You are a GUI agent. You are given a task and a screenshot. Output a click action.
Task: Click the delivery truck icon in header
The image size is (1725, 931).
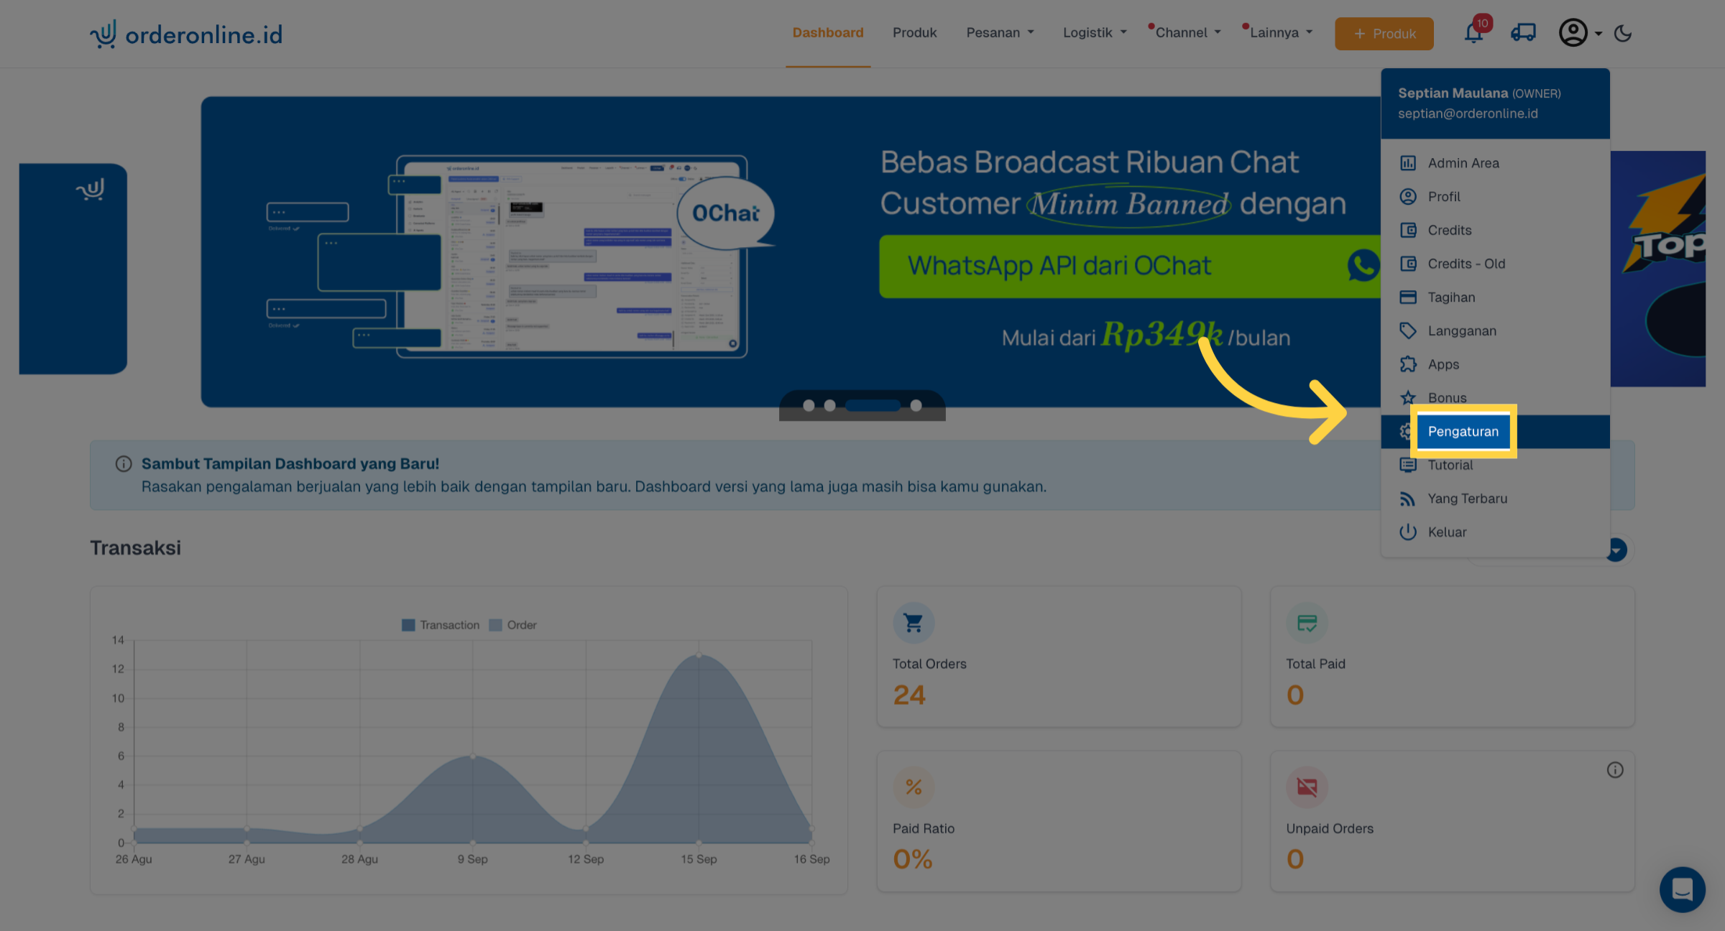pos(1523,33)
